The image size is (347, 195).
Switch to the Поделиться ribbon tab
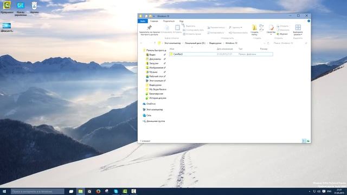tap(169, 21)
